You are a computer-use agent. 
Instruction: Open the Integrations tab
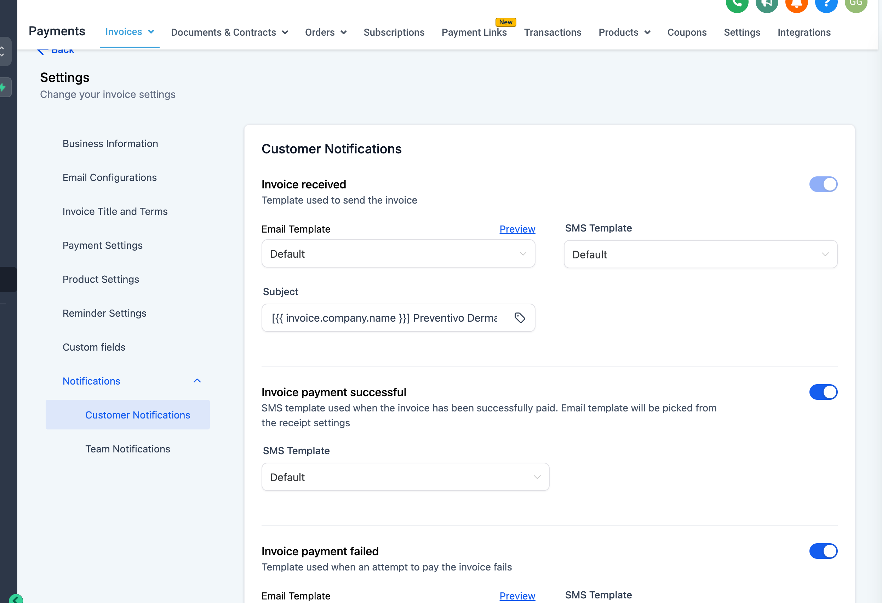pos(804,32)
